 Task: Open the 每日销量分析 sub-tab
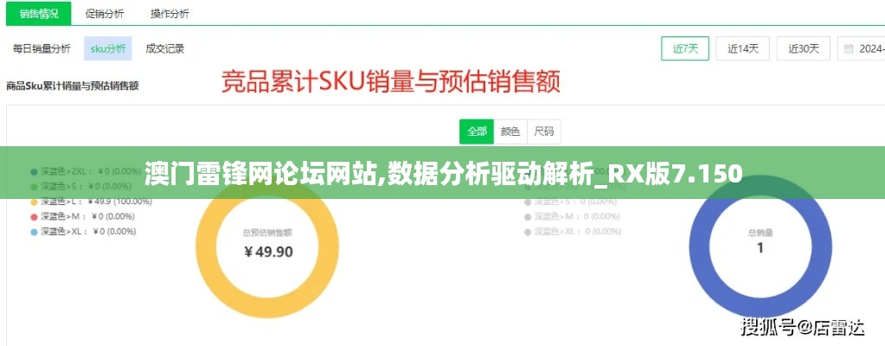click(42, 48)
